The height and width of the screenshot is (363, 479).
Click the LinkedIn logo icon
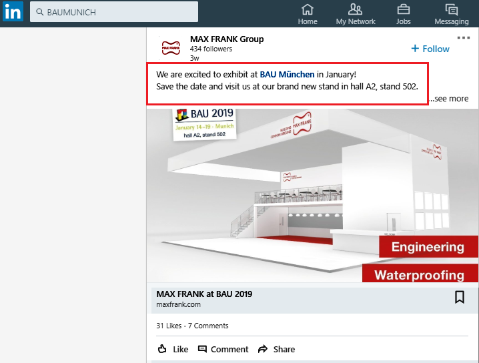13,11
